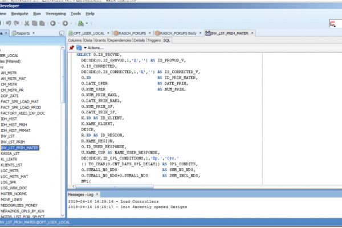Select highlighted INV_LST_PRIH_MATER tree item
Image resolution: width=342 pixels, height=228 pixels.
tap(19, 148)
